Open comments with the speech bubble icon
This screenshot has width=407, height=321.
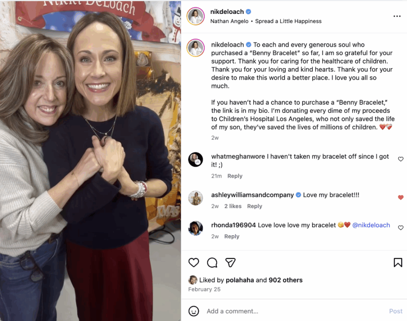pyautogui.click(x=212, y=263)
